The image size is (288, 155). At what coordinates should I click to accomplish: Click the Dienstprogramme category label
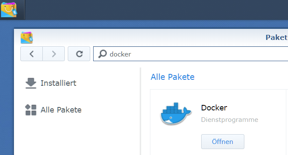point(230,120)
